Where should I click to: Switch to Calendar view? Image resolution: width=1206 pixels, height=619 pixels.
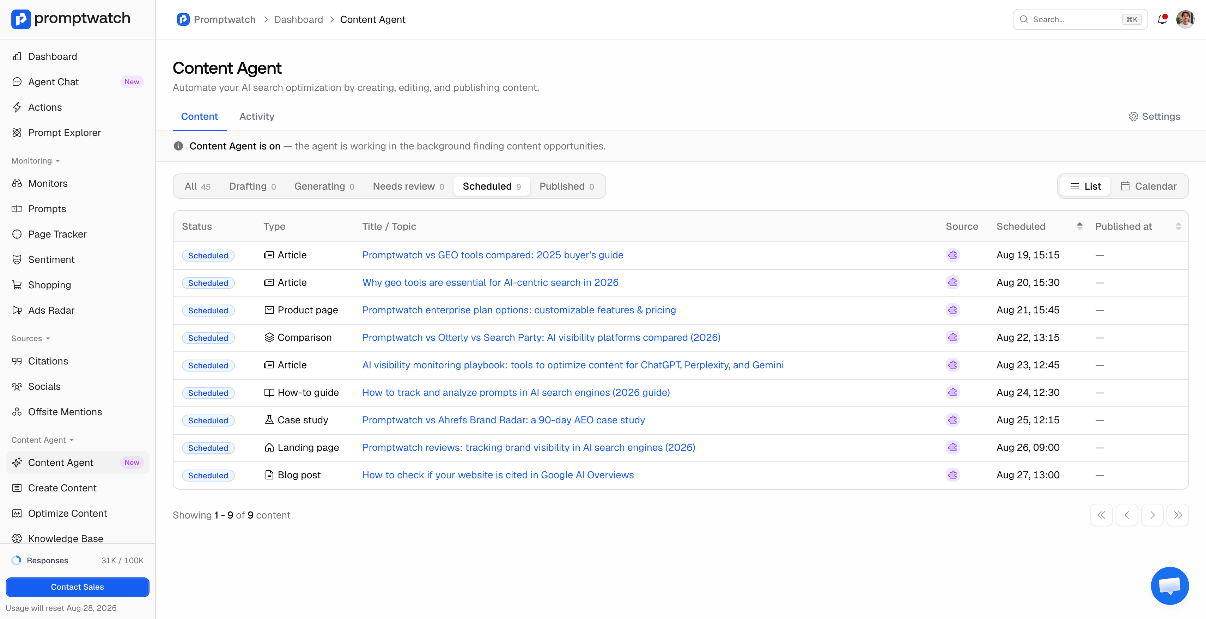pos(1149,186)
